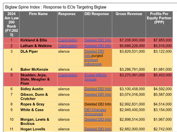
Task: Click rank 1 cell for Kirkland & Ellis
Action: click(11, 40)
